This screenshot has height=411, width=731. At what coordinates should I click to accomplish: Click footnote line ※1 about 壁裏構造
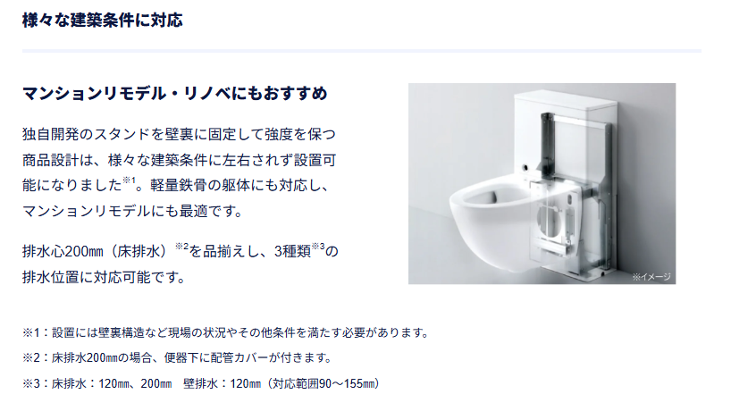tap(225, 332)
